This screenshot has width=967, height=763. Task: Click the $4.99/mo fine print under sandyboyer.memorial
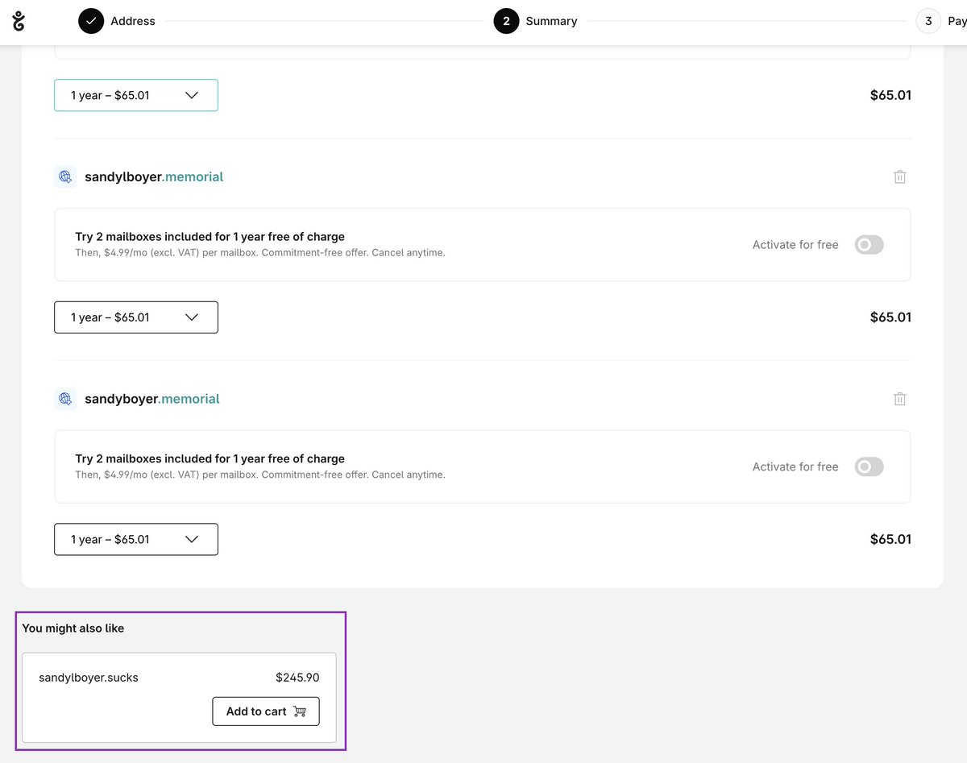point(260,475)
